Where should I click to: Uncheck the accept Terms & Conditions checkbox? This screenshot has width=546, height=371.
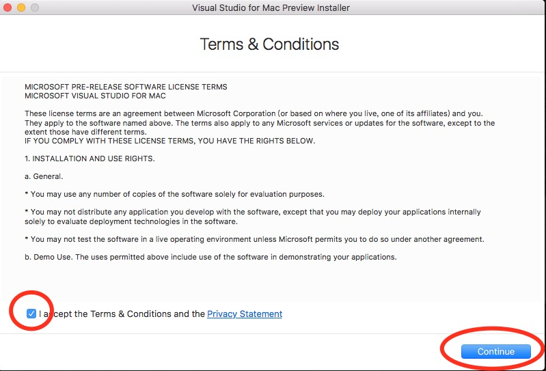(x=31, y=314)
